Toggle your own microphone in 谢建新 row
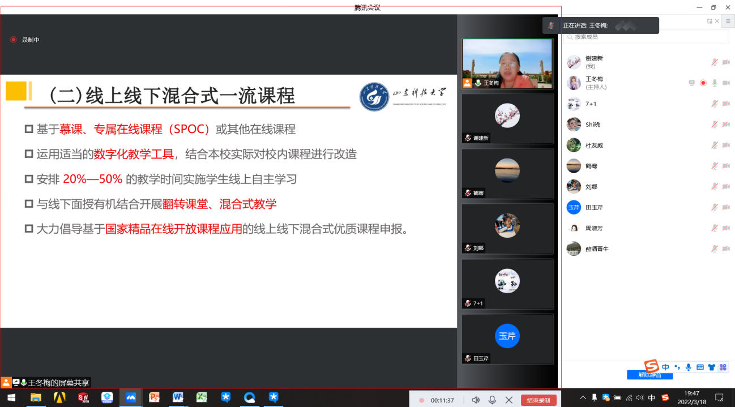Viewport: 735px width, 407px height. [x=715, y=62]
